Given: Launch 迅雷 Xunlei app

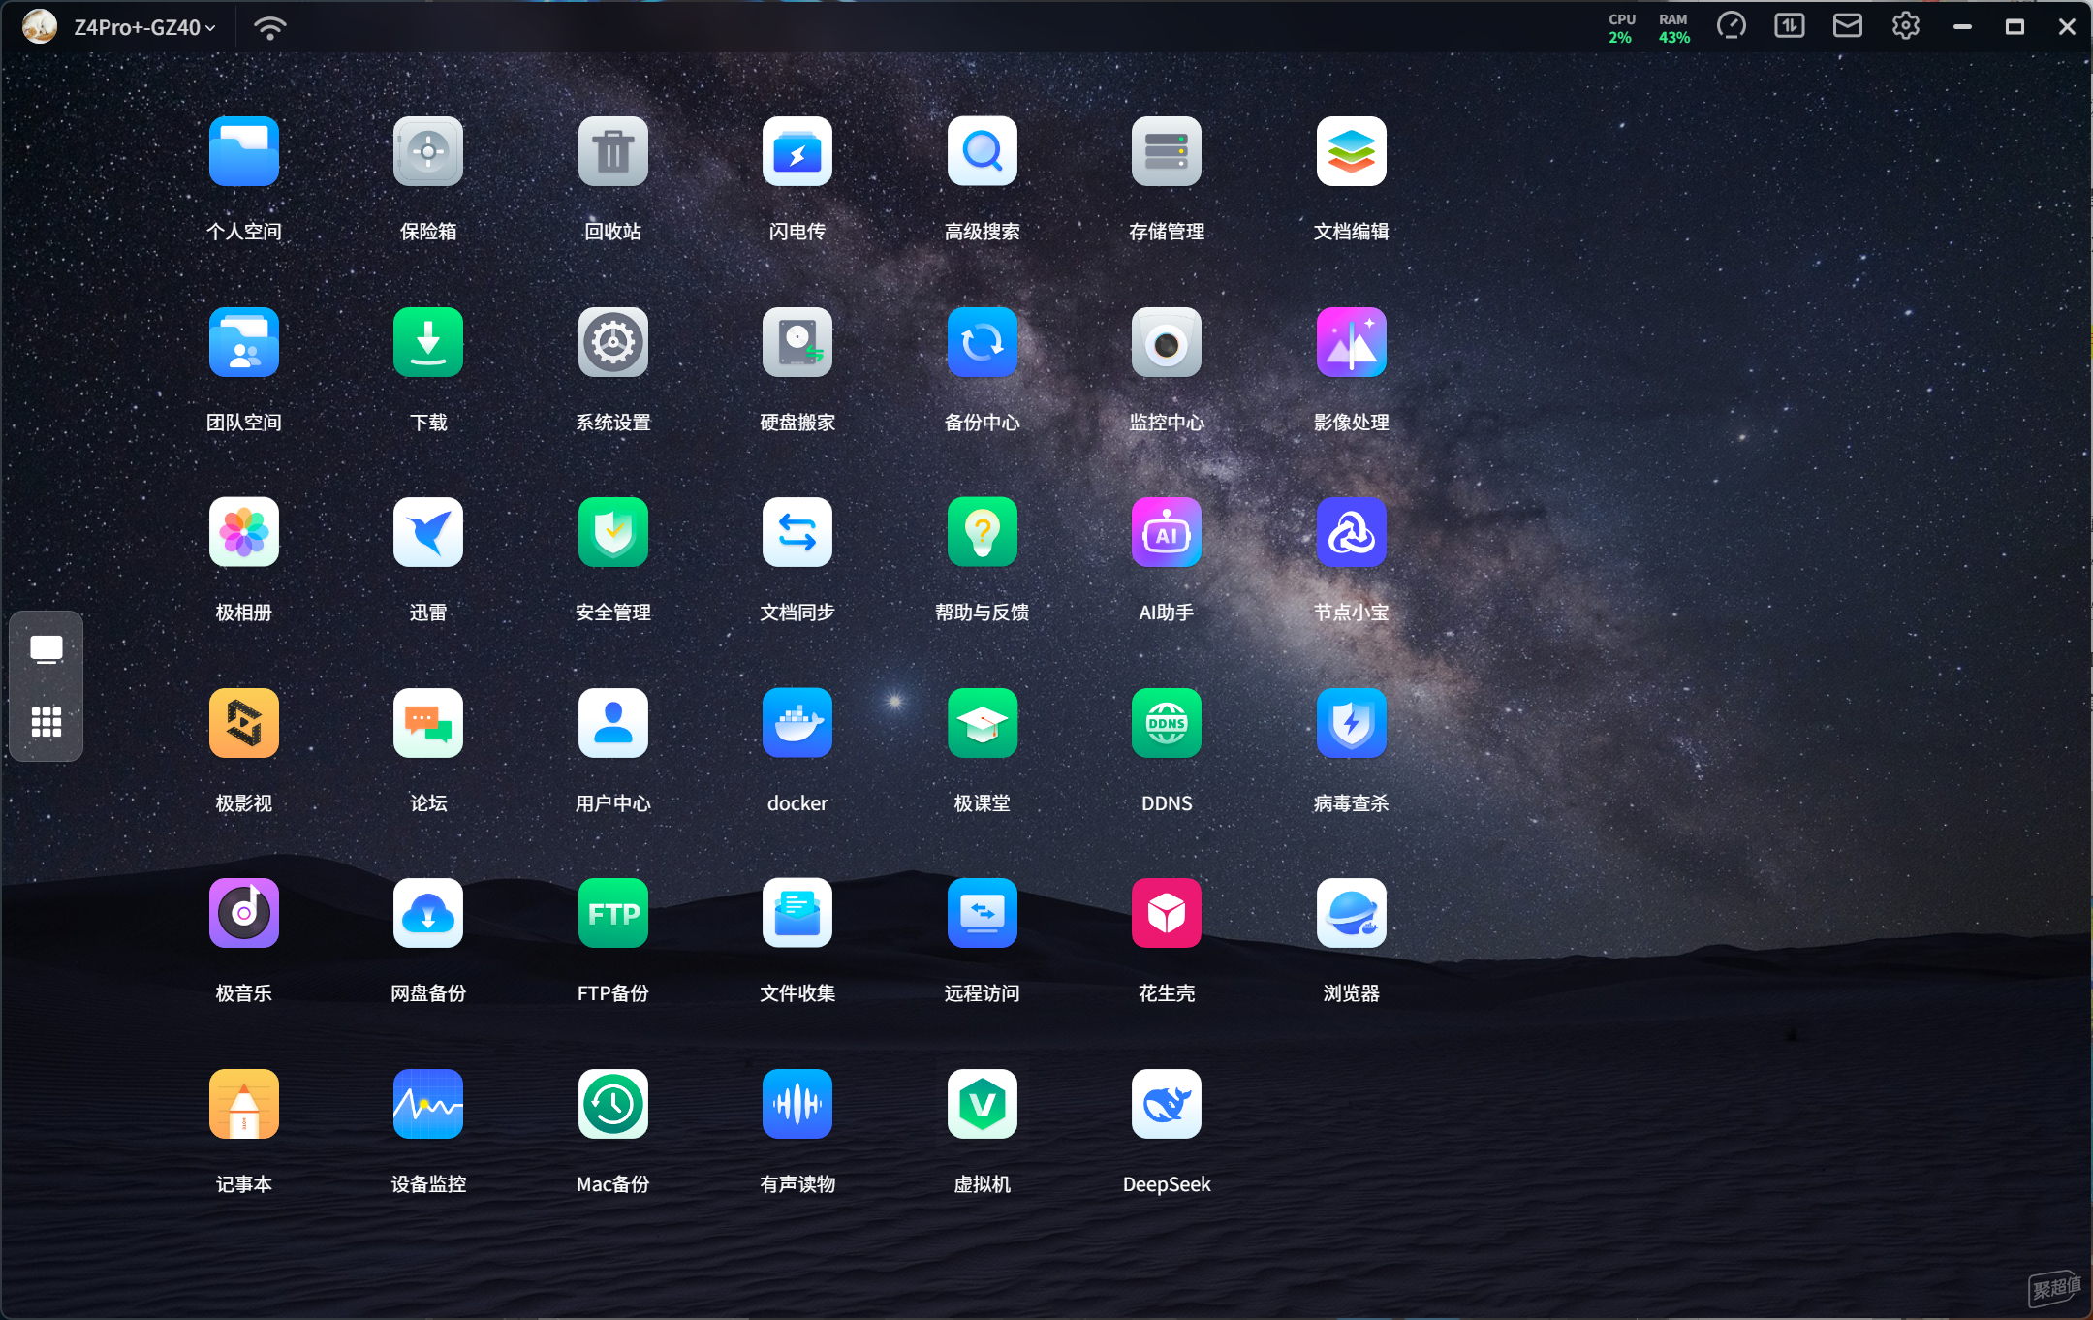Looking at the screenshot, I should (x=428, y=533).
